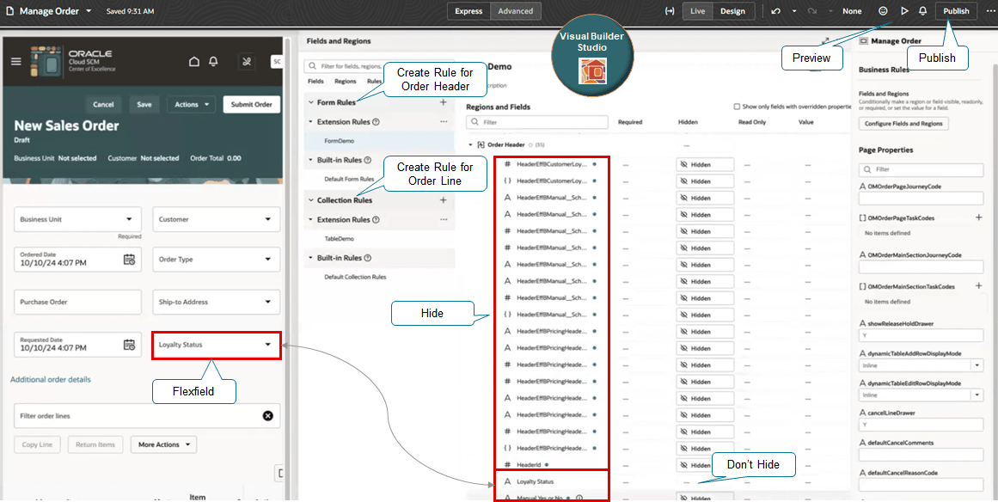Select the Fields tab

pos(315,82)
